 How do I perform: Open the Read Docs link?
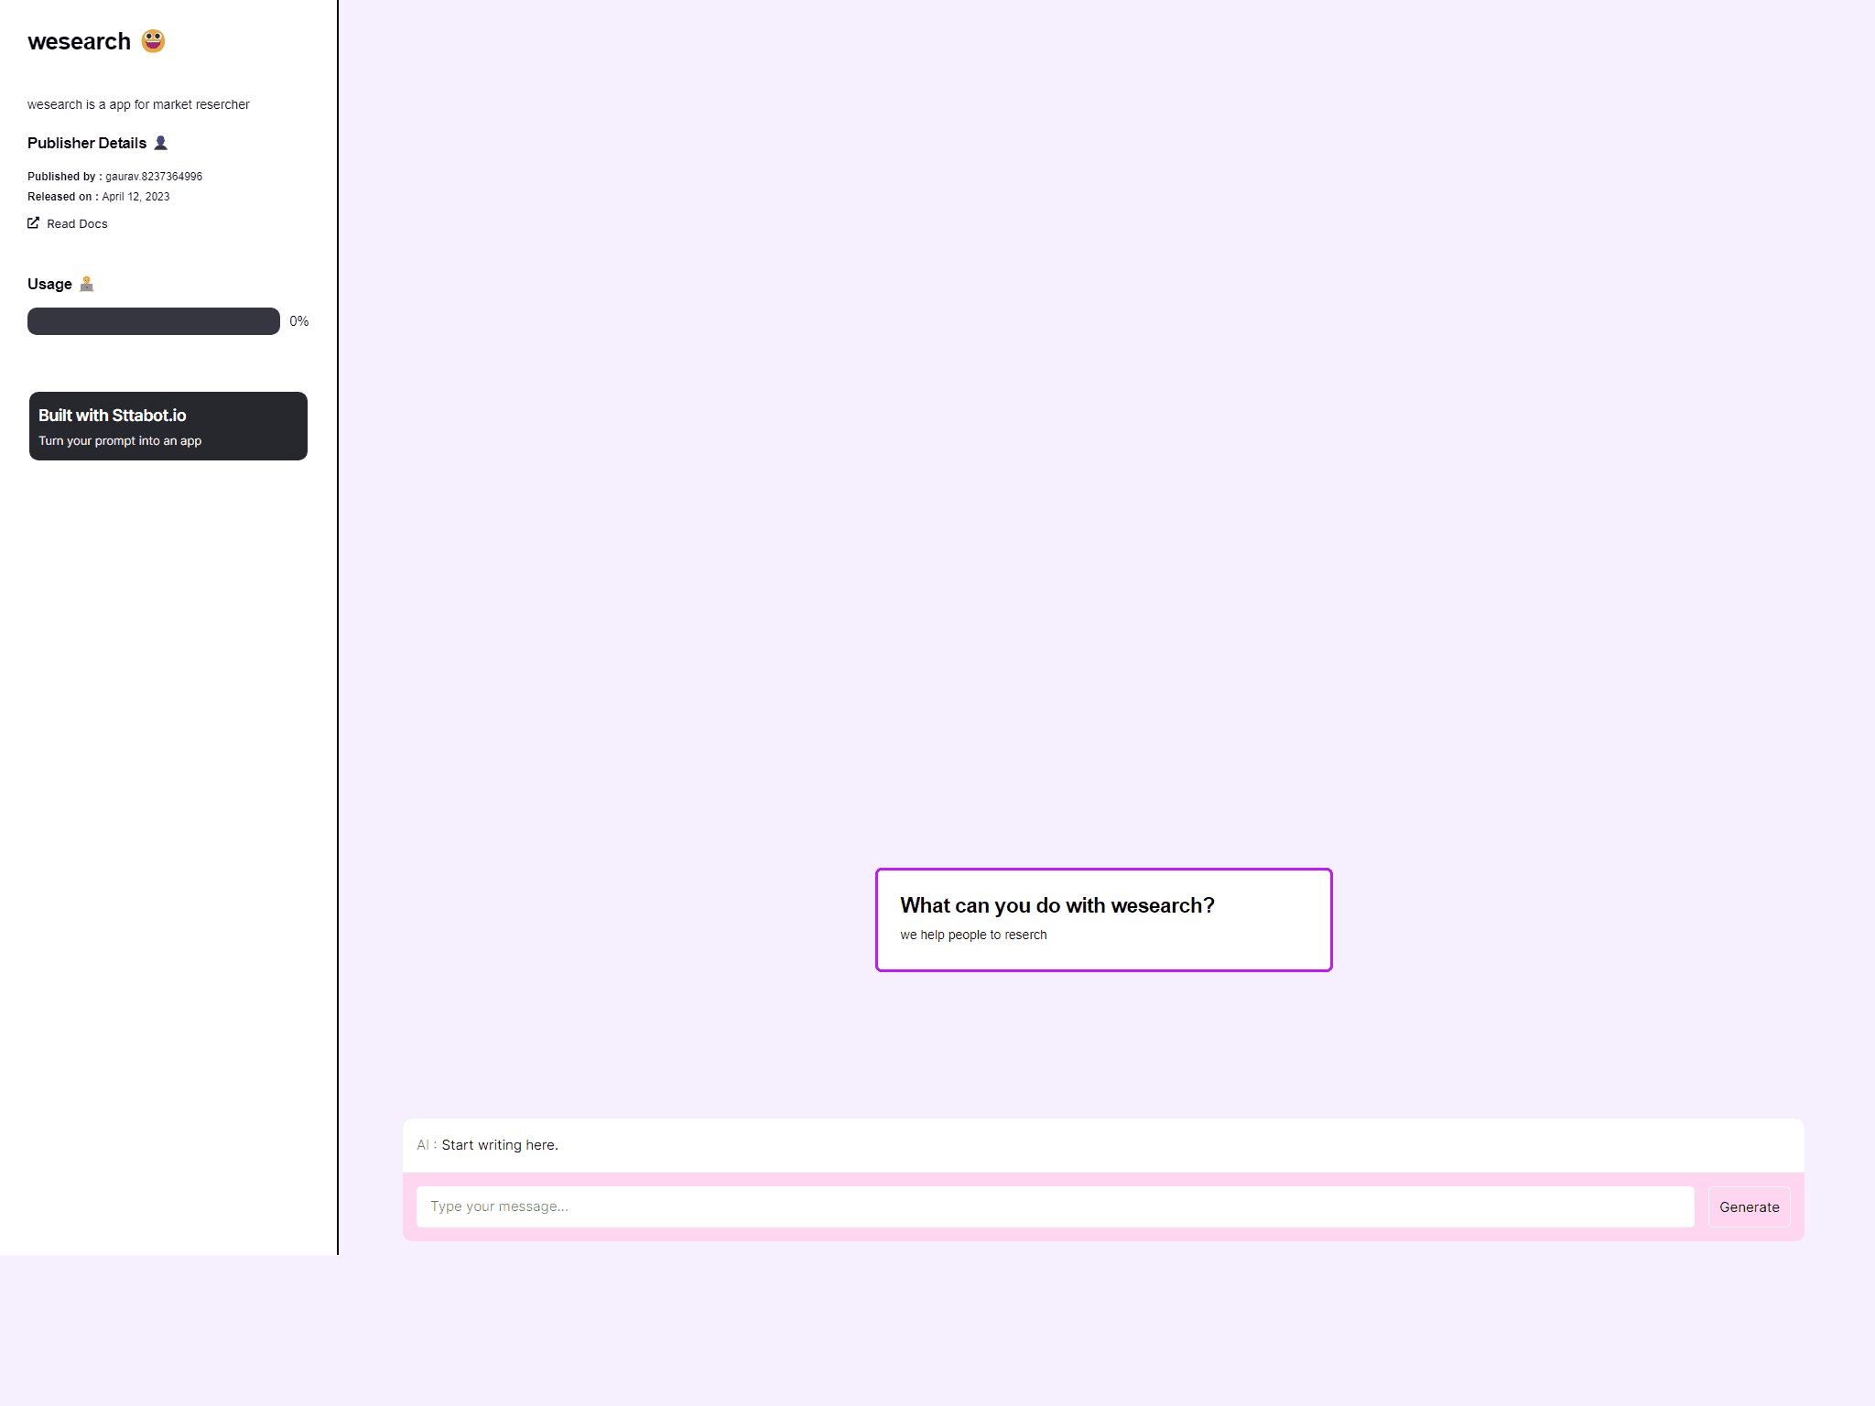coord(68,223)
